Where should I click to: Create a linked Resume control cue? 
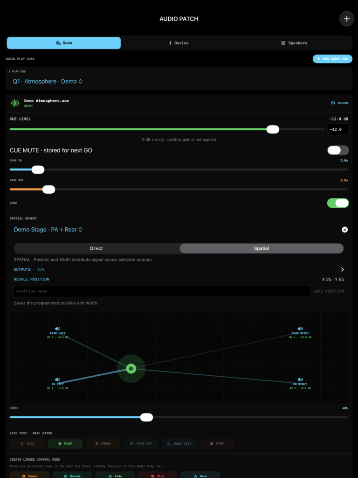pos(72,475)
